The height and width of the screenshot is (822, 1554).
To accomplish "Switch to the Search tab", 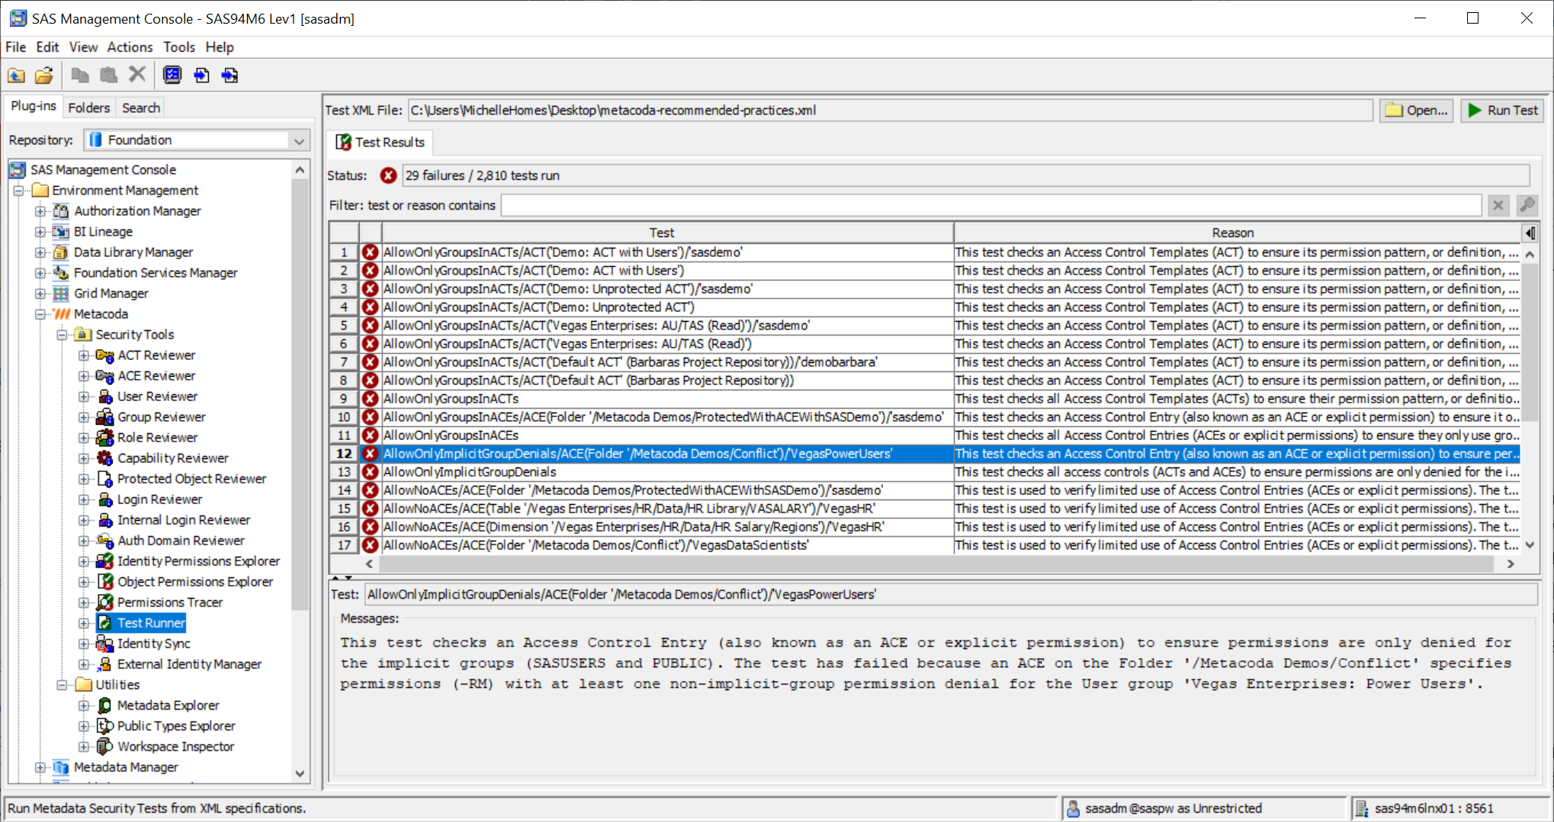I will click(x=141, y=108).
